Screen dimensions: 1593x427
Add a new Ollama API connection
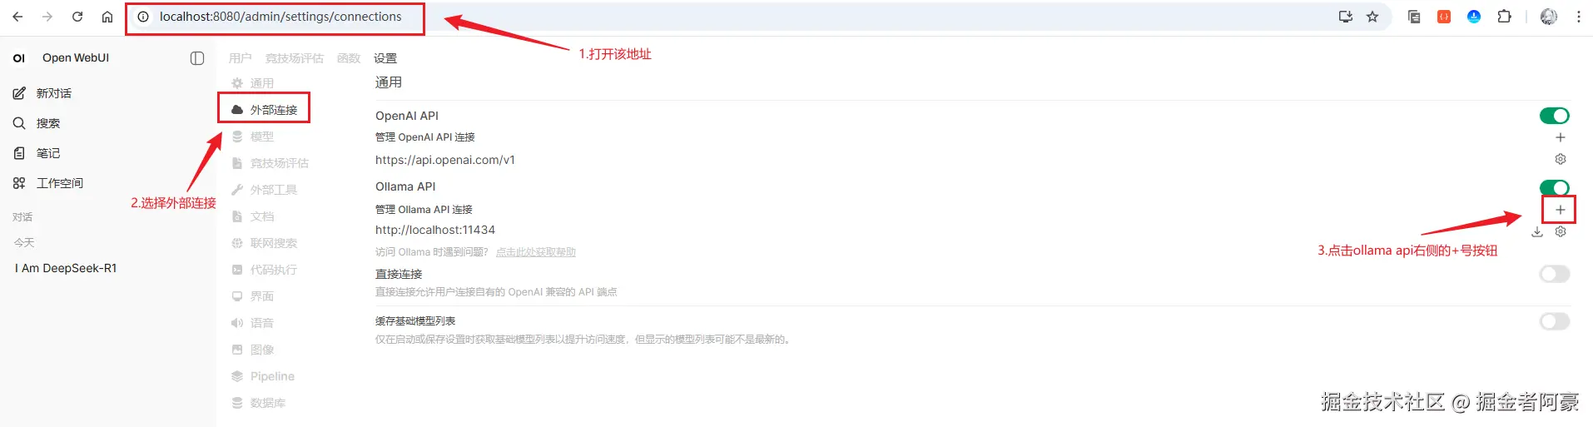[1561, 210]
